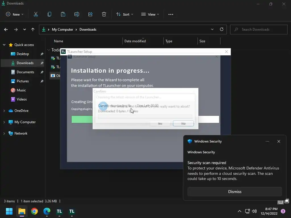The width and height of the screenshot is (291, 218).
Task: Unpin Documents using its pin icon
Action: pos(42,72)
